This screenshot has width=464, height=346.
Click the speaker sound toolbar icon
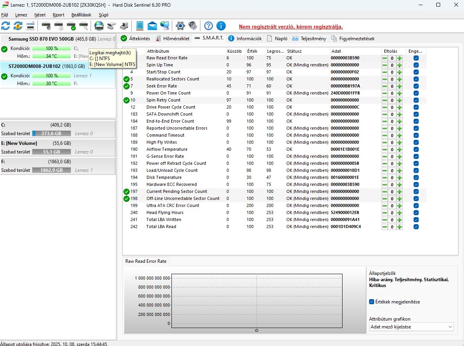click(193, 26)
